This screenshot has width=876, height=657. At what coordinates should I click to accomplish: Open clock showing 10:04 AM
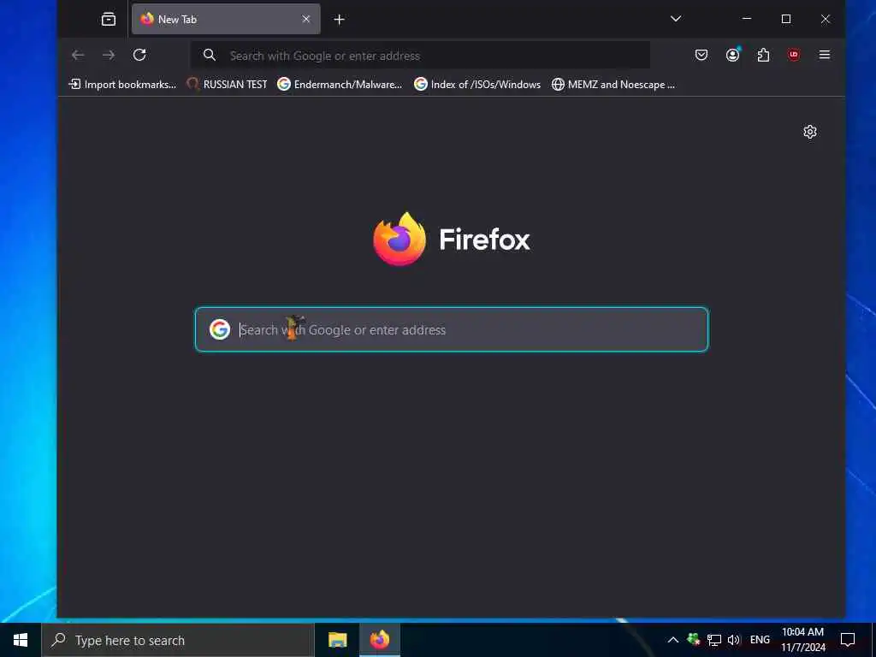point(802,640)
